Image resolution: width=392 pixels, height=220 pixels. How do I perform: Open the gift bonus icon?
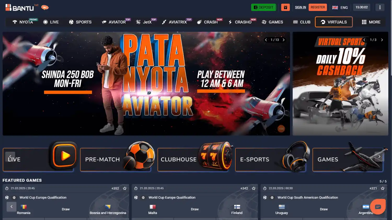(285, 7)
